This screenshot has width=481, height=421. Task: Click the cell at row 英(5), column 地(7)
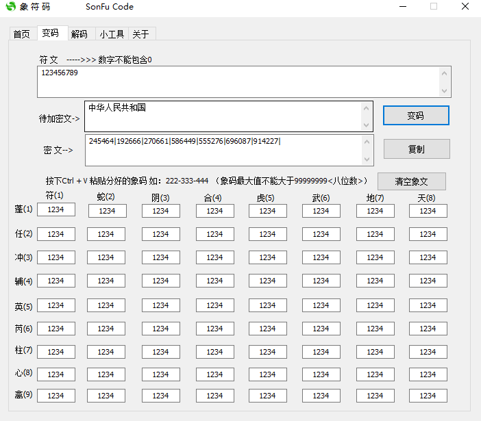(x=375, y=305)
